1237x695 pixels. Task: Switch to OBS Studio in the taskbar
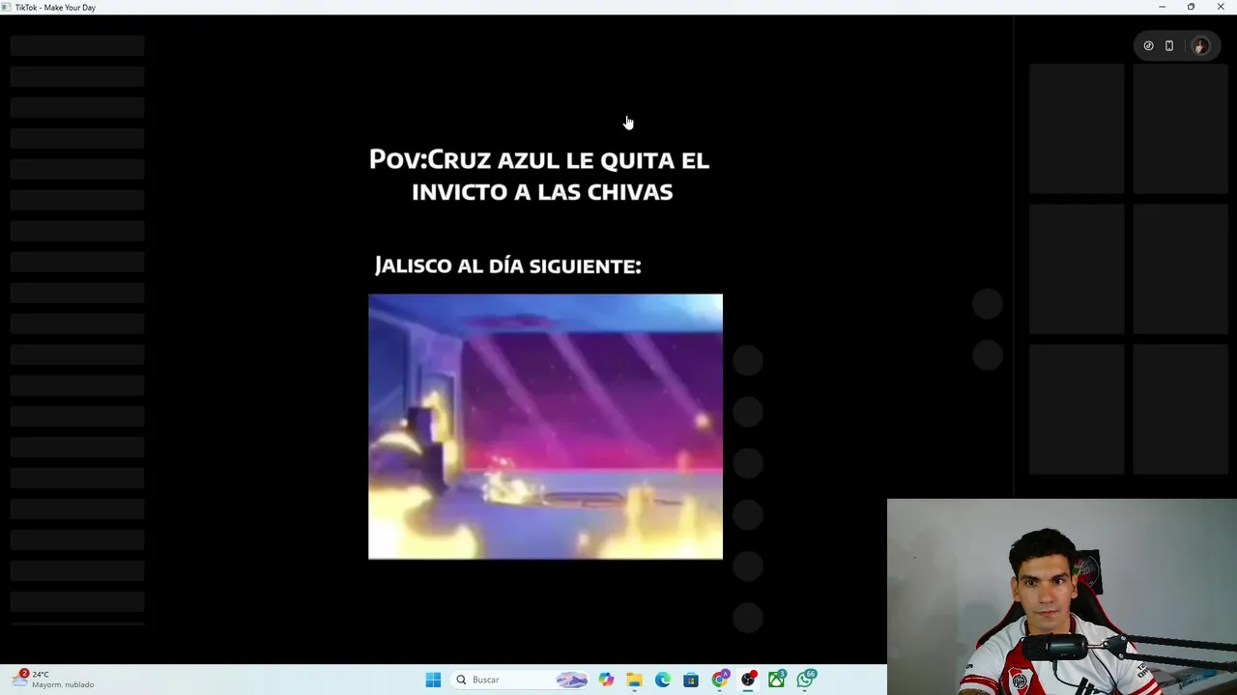[x=748, y=680]
